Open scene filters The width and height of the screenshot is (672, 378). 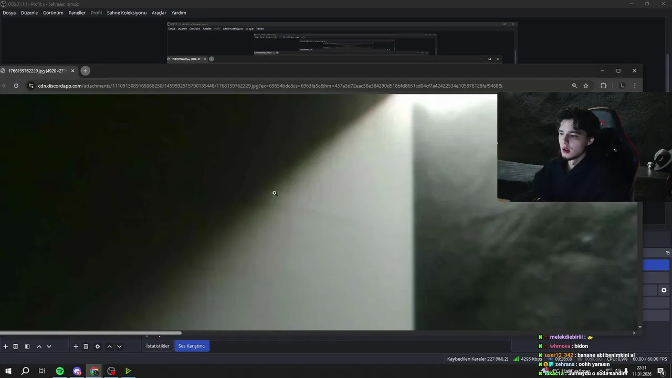point(27,346)
